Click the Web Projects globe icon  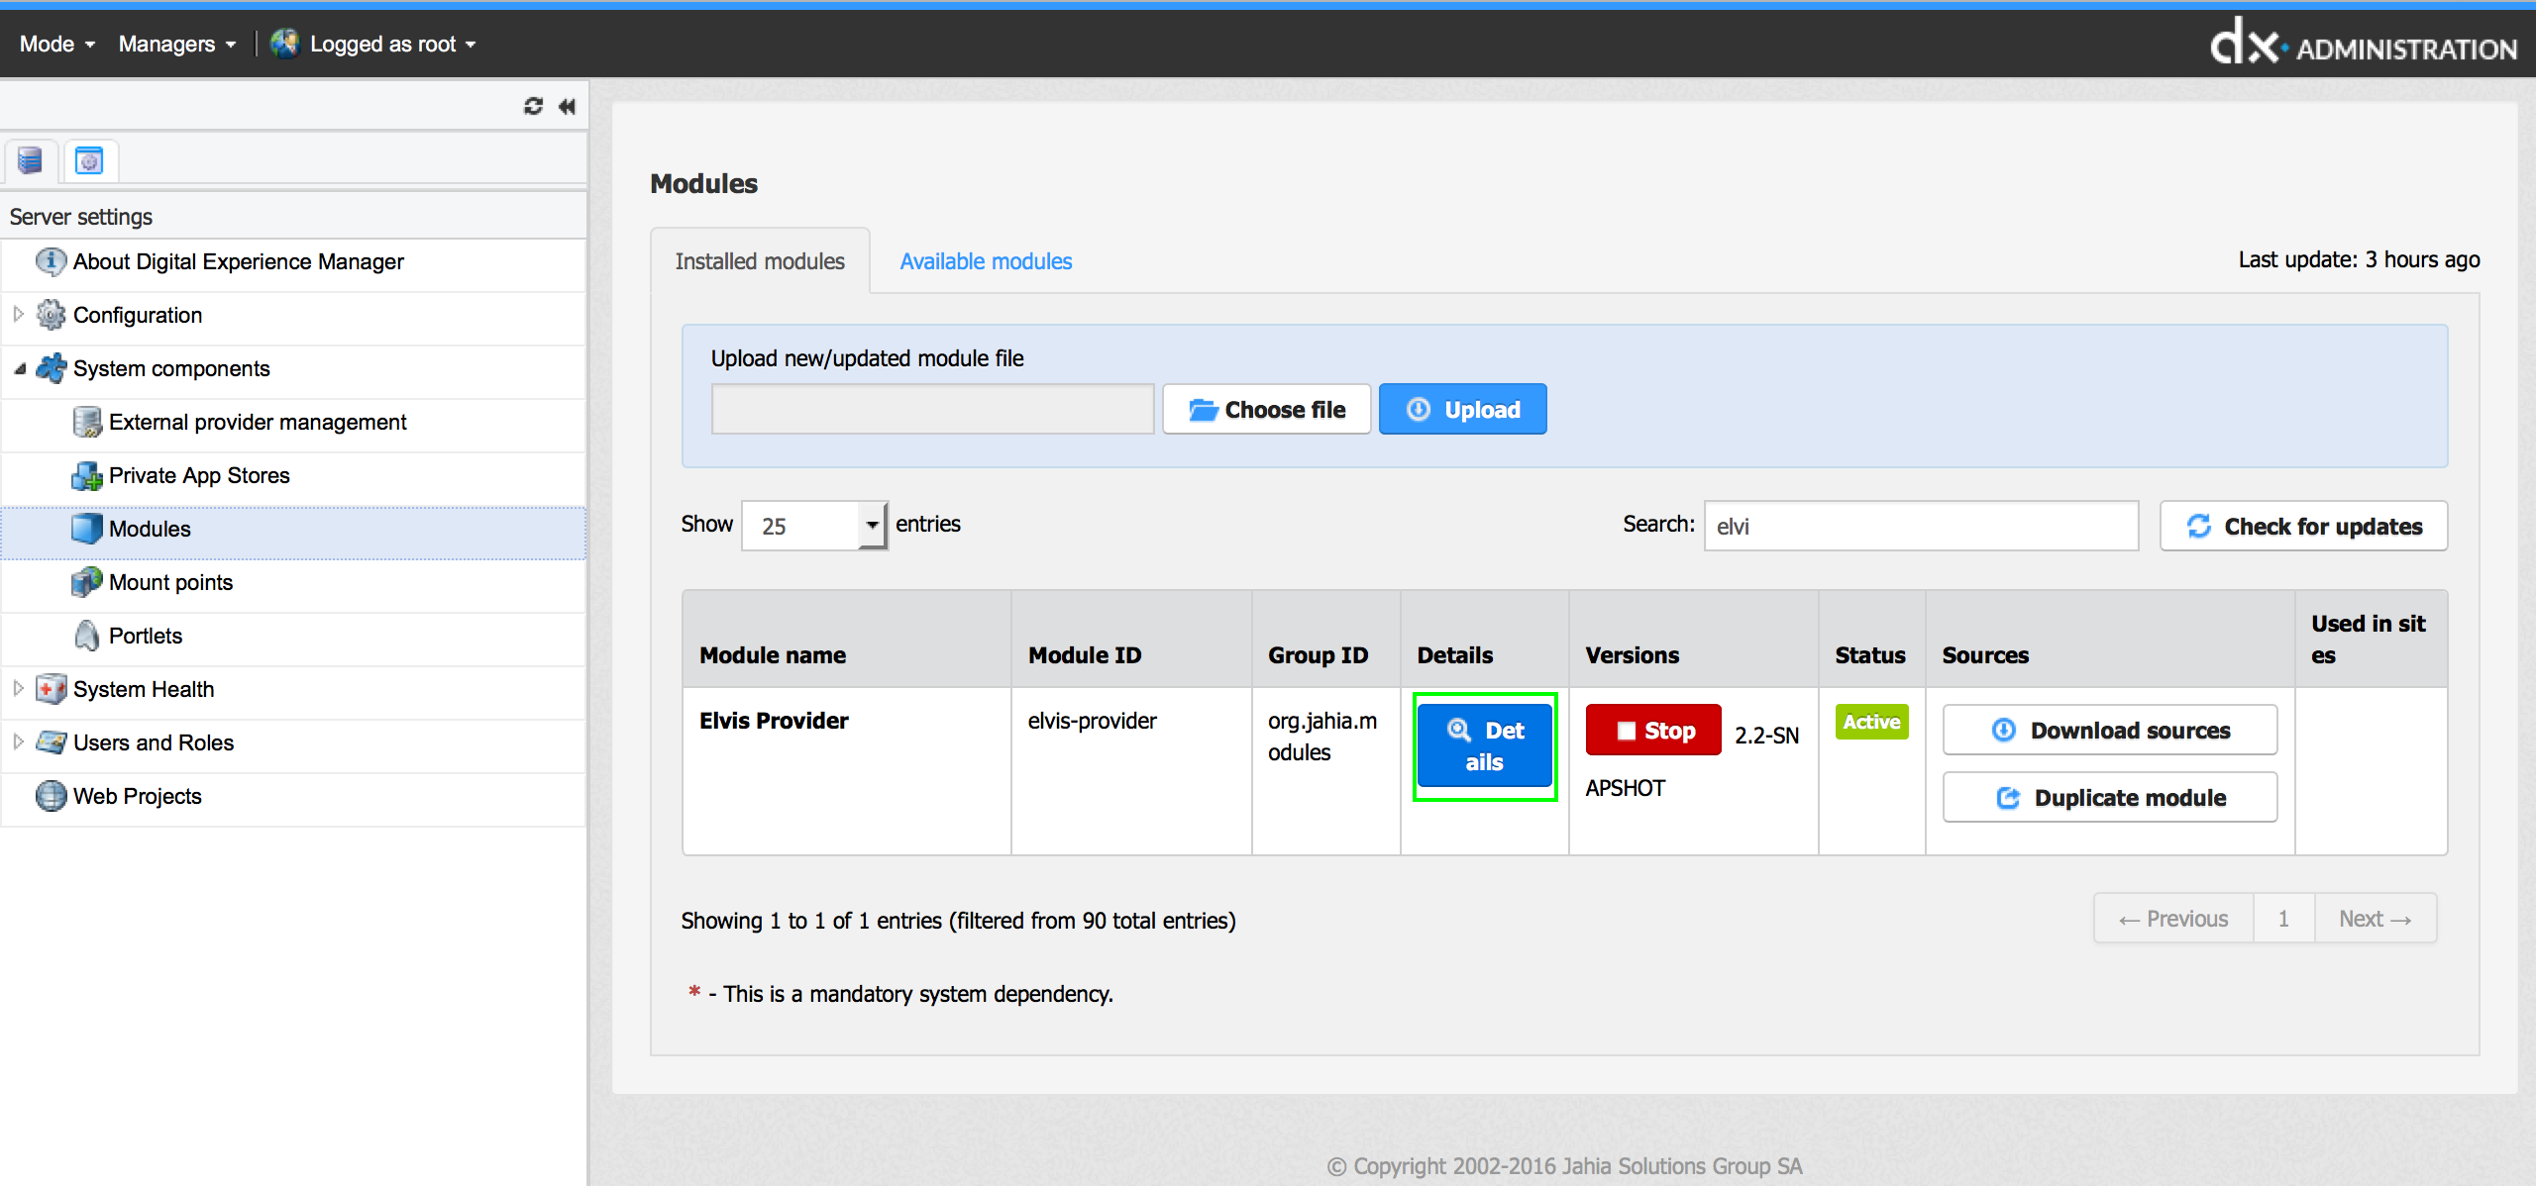(x=51, y=796)
